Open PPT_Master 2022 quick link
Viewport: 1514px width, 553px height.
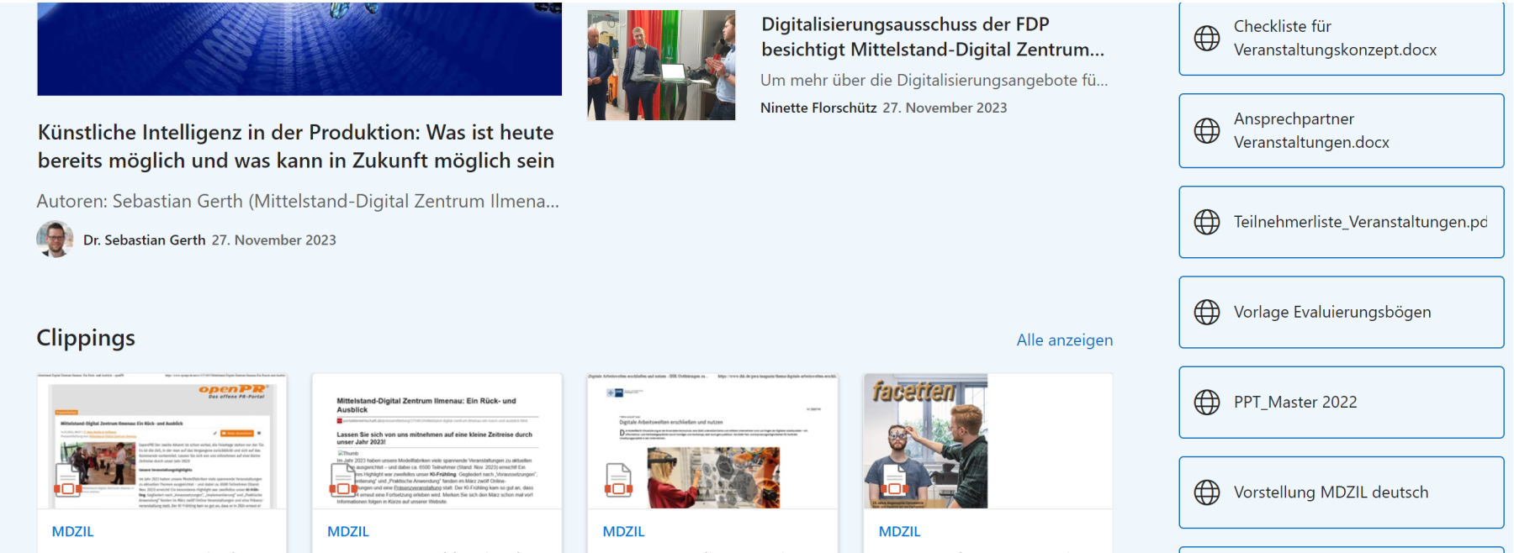click(x=1342, y=402)
